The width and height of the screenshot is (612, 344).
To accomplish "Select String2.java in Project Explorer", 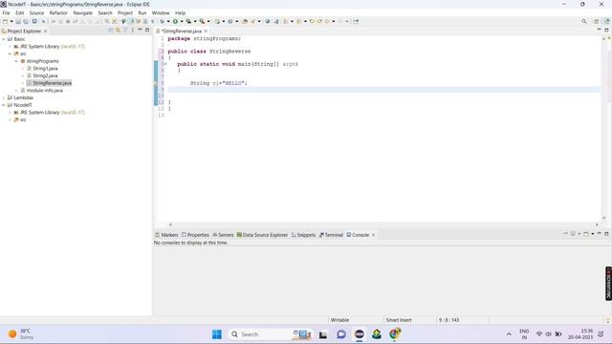I will (45, 75).
